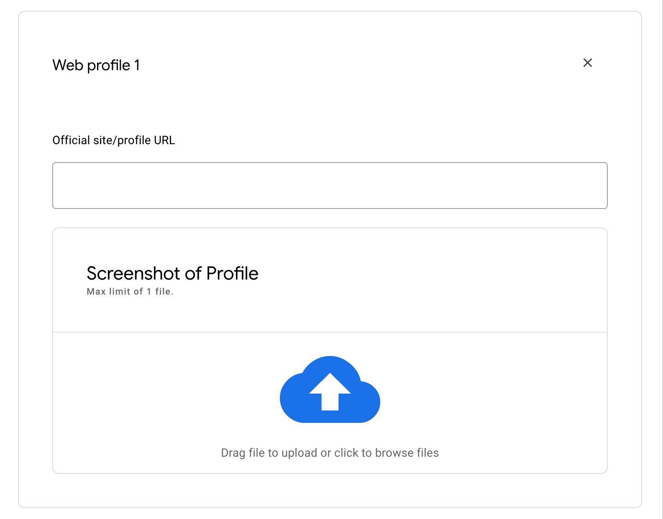Click empty drop zone area right of cloud
The width and height of the screenshot is (663, 519).
[x=494, y=389]
